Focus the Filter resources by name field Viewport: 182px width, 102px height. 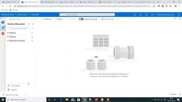coord(19,28)
